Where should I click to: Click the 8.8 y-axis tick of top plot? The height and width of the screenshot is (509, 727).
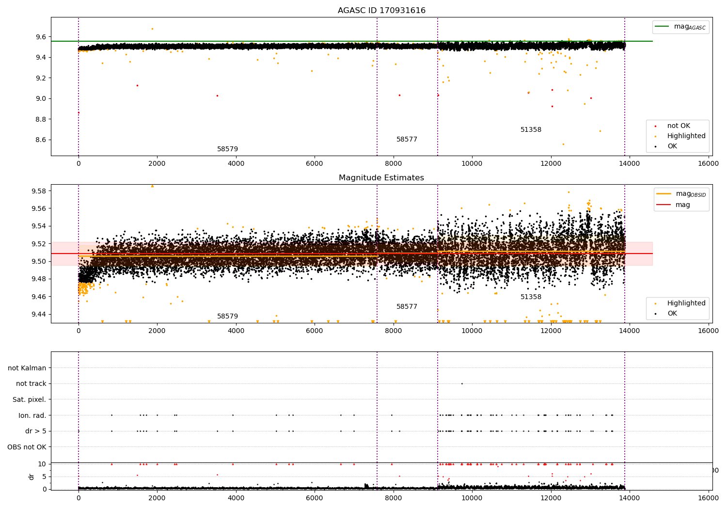pyautogui.click(x=41, y=119)
